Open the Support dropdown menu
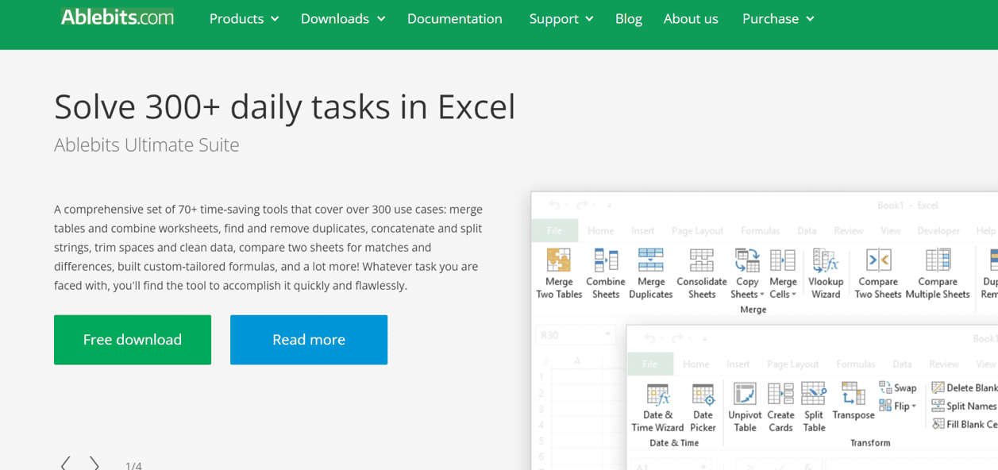Viewport: 998px width, 470px height. [561, 18]
